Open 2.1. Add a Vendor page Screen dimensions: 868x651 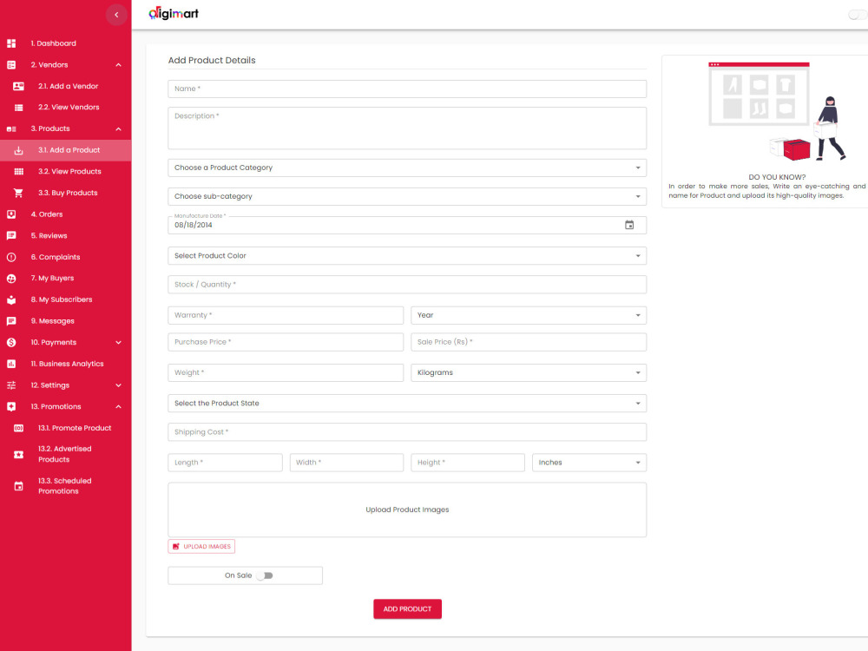coord(66,86)
